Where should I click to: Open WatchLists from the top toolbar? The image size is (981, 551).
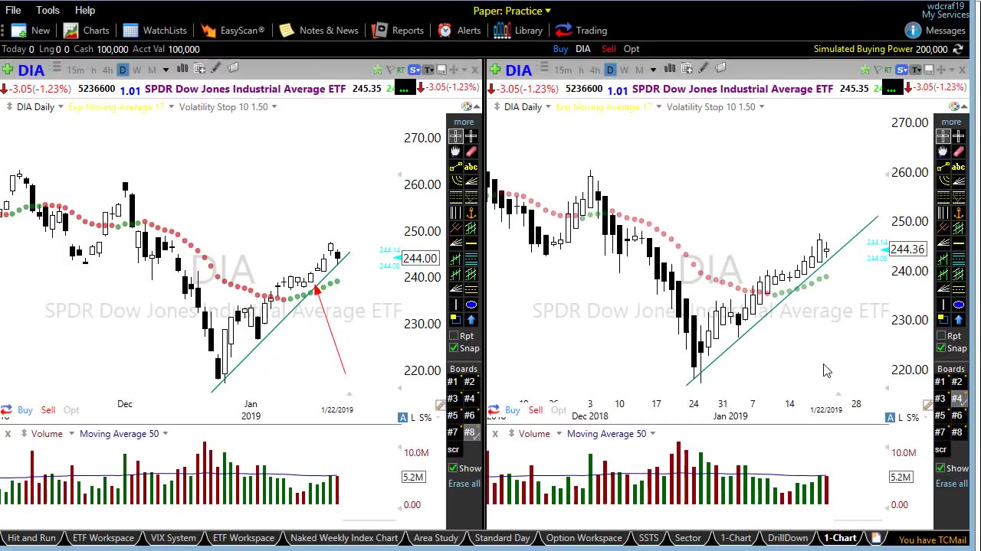(x=155, y=31)
